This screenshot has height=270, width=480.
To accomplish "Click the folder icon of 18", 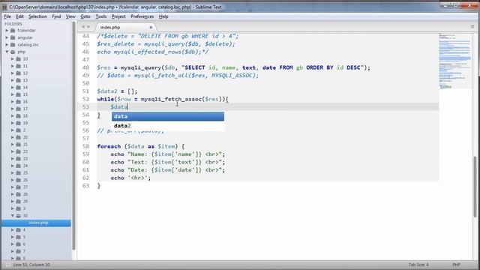I will (18, 115).
